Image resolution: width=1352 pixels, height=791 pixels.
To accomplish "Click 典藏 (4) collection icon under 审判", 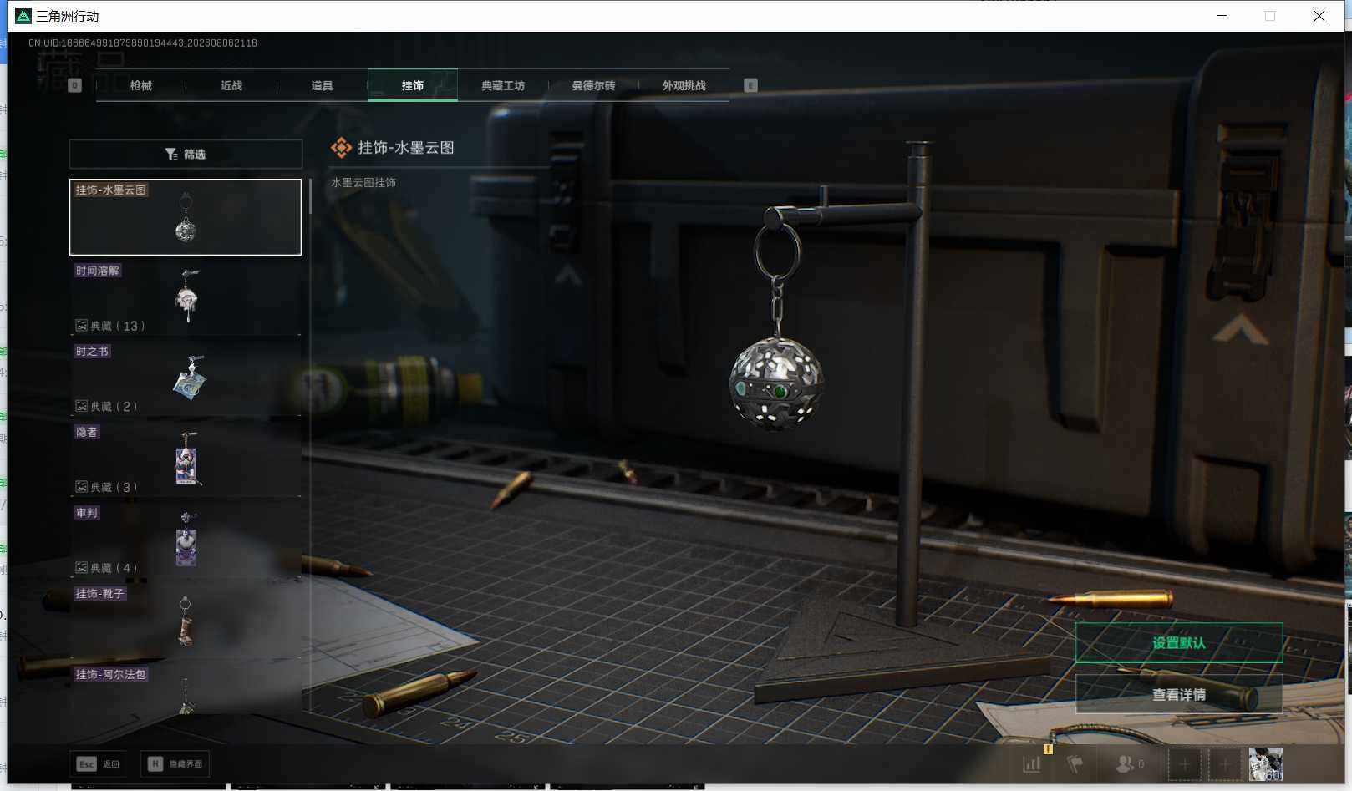I will pyautogui.click(x=82, y=568).
